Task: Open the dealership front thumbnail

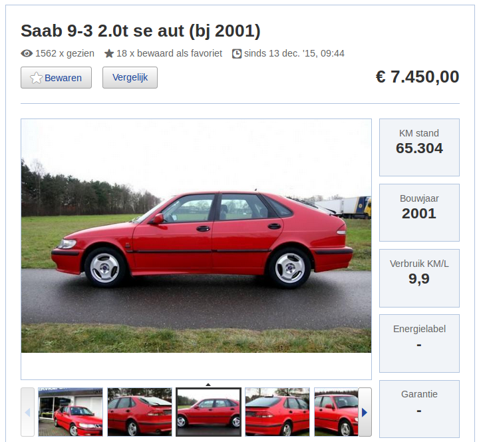Action: click(x=71, y=412)
